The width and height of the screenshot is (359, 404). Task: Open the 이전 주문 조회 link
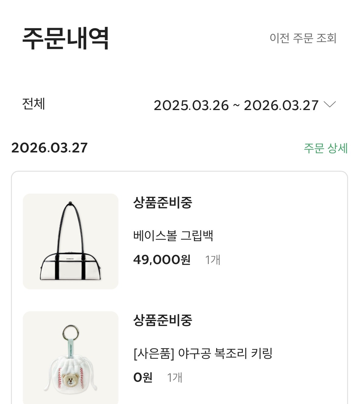(303, 38)
